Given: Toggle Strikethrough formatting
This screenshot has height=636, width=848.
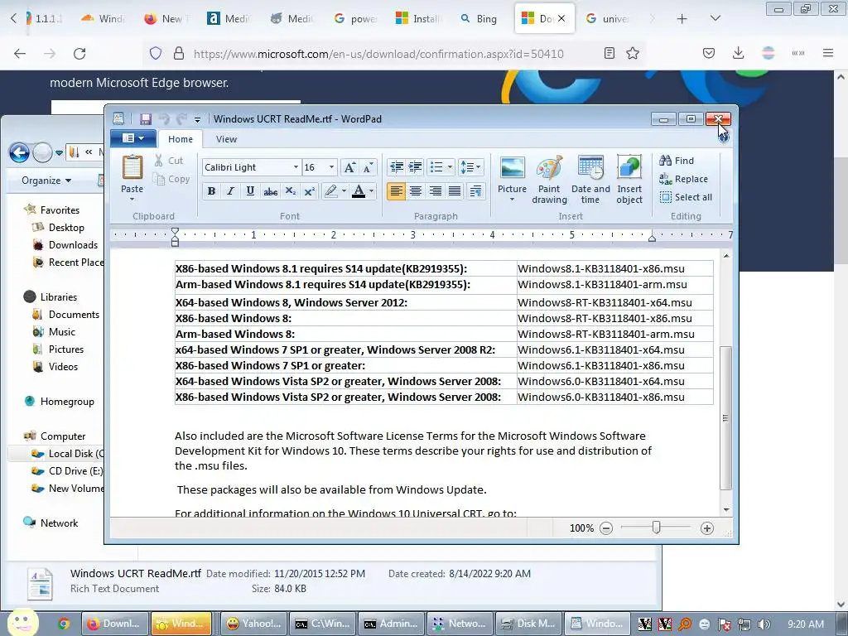Looking at the screenshot, I should pyautogui.click(x=270, y=191).
